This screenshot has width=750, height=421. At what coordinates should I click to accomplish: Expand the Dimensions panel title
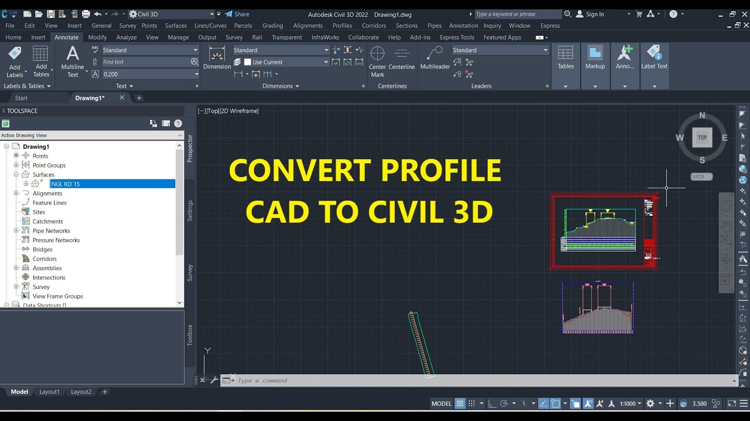point(281,86)
